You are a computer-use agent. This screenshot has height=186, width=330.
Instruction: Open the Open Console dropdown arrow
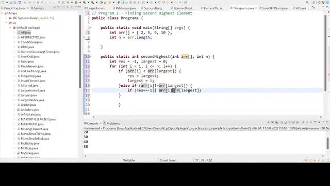click(319, 122)
